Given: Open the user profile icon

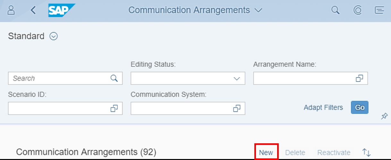Looking at the screenshot, I should (x=11, y=10).
